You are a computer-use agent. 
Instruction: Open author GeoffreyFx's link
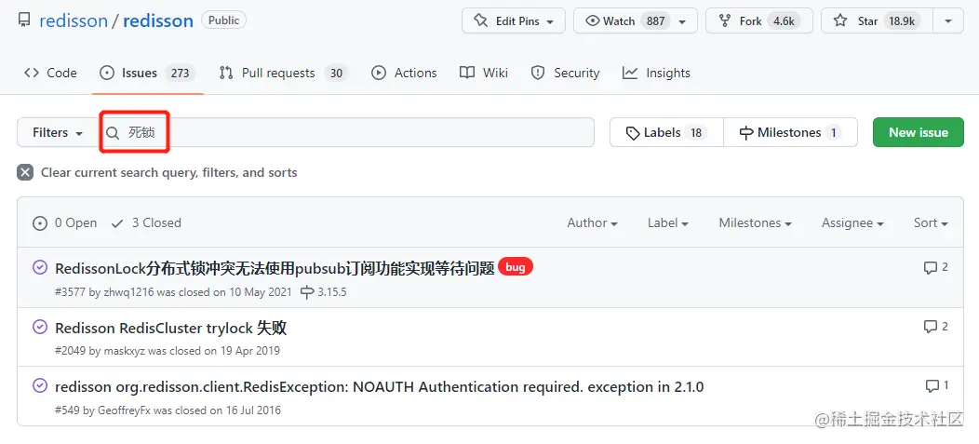(x=125, y=410)
